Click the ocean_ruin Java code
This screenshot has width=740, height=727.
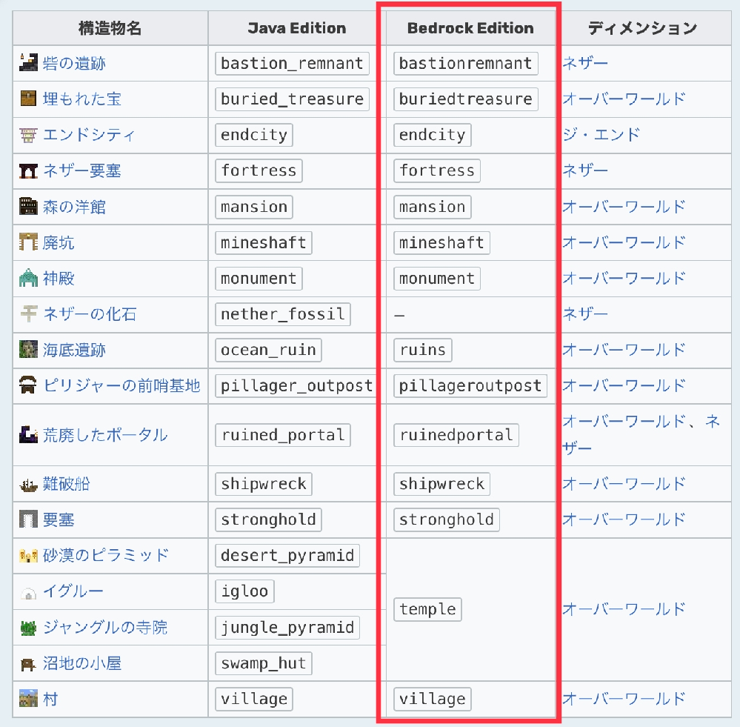268,350
